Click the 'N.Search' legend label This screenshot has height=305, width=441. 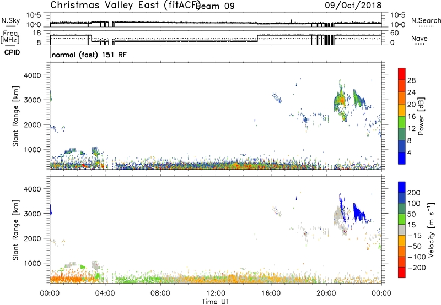(426, 20)
